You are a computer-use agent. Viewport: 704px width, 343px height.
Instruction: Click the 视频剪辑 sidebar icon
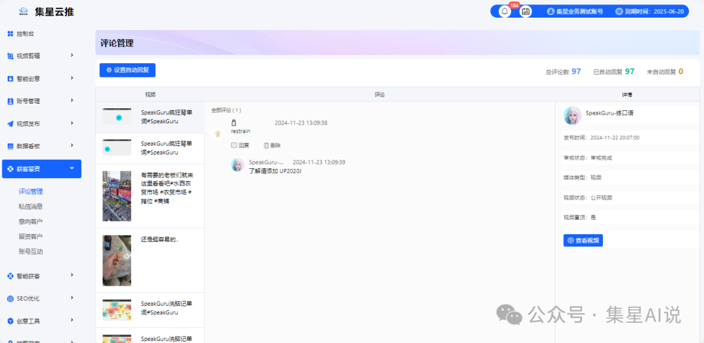tap(10, 56)
